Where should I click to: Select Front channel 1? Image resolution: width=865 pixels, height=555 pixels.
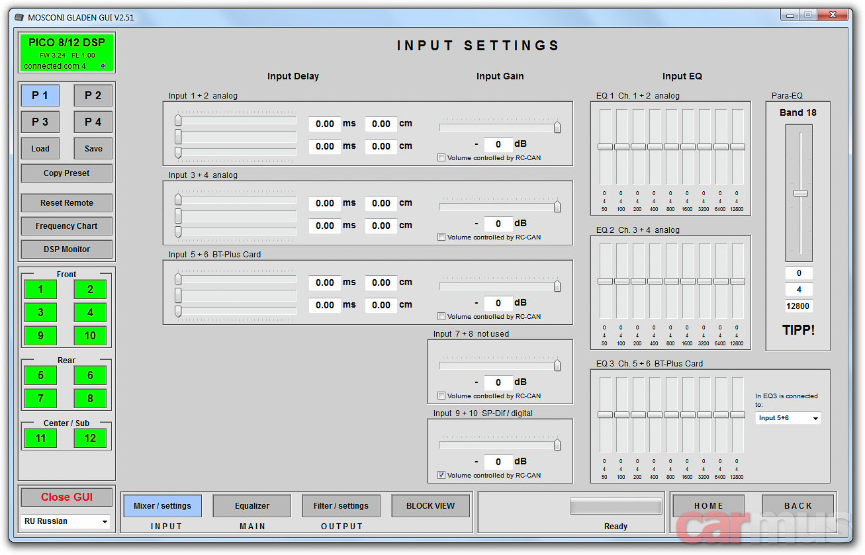coord(40,289)
